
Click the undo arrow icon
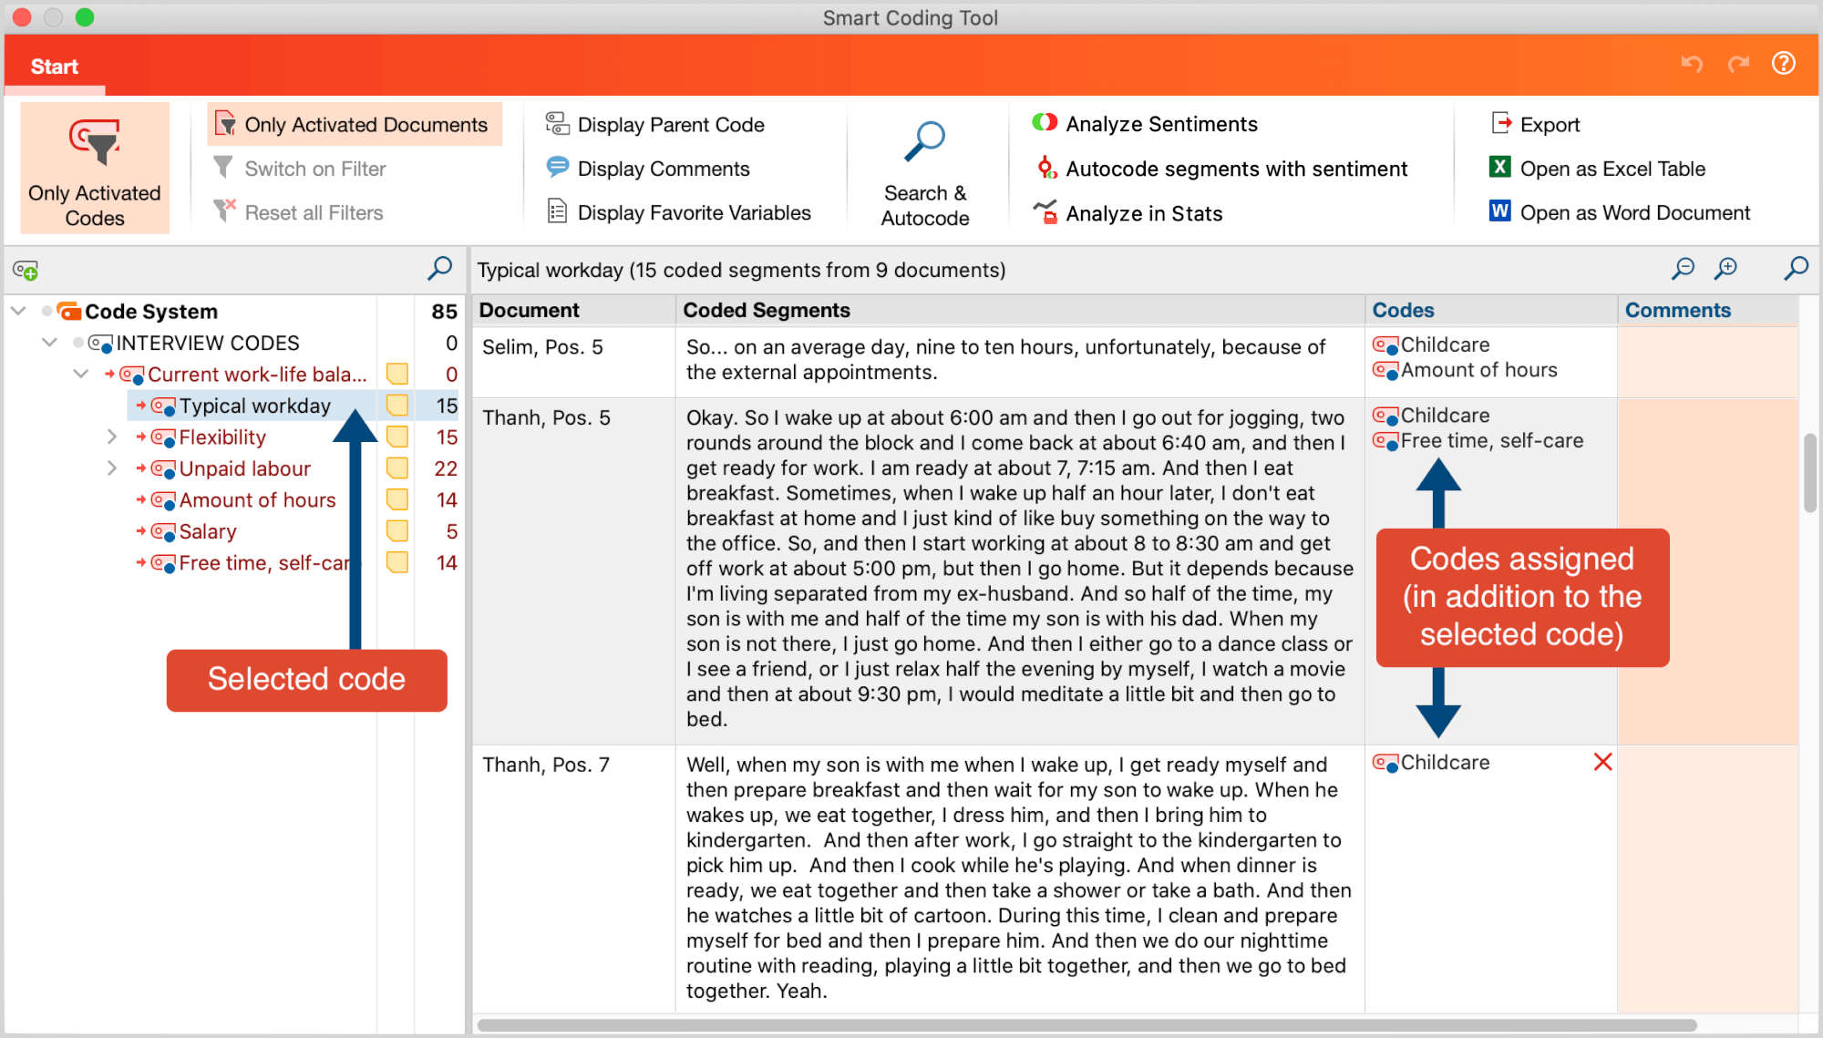[x=1692, y=64]
